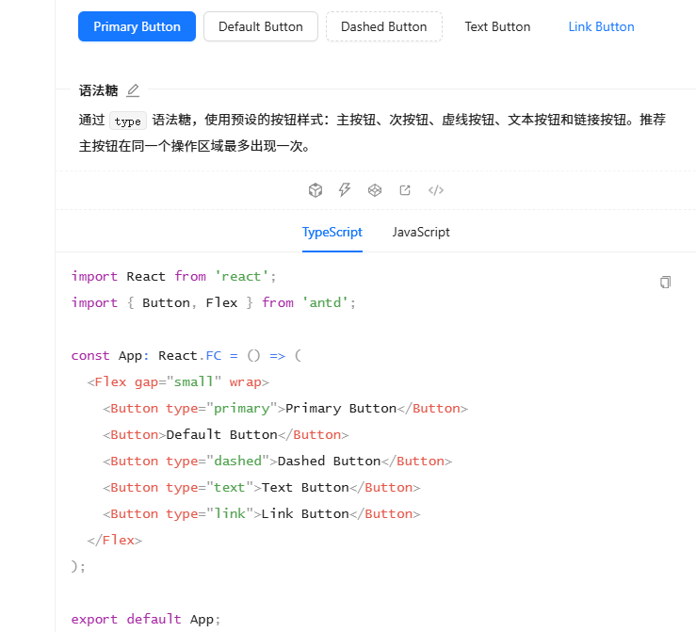696x632 pixels.
Task: Follow the blue Link Button
Action: pyautogui.click(x=601, y=26)
